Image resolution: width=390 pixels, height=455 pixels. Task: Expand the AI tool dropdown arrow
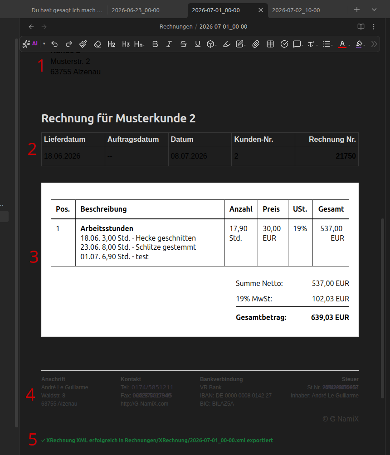44,44
